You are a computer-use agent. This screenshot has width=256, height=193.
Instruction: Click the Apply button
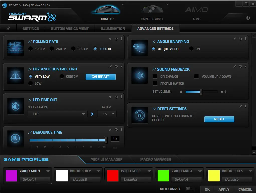tap(224, 189)
